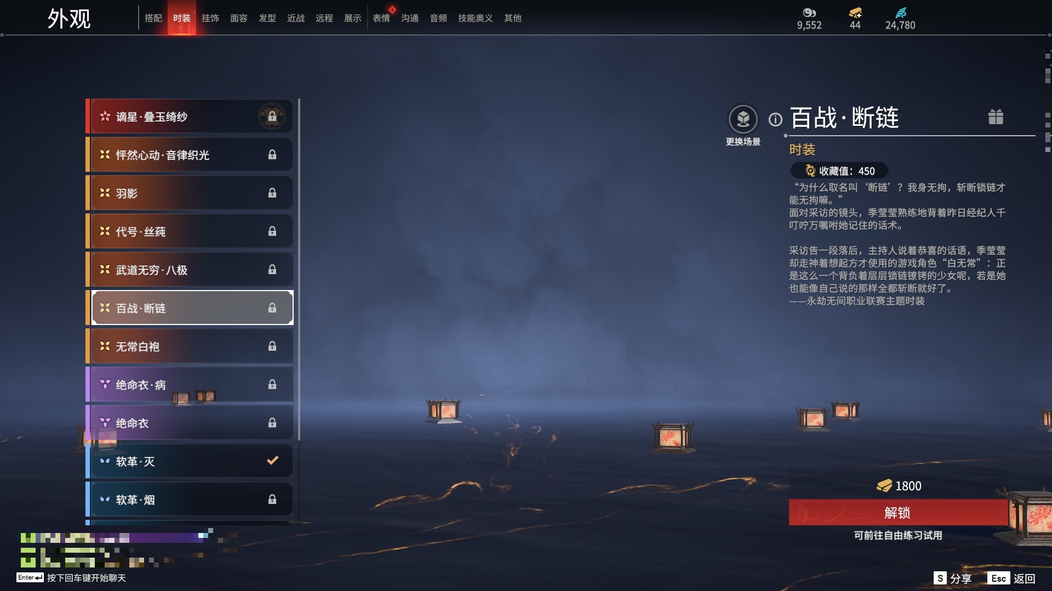Click the outfit list vertical scrollbar

pyautogui.click(x=299, y=269)
